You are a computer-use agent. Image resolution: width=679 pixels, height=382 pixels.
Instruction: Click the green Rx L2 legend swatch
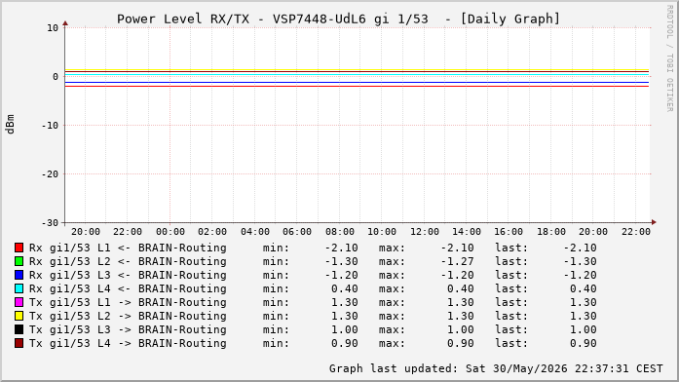point(19,261)
